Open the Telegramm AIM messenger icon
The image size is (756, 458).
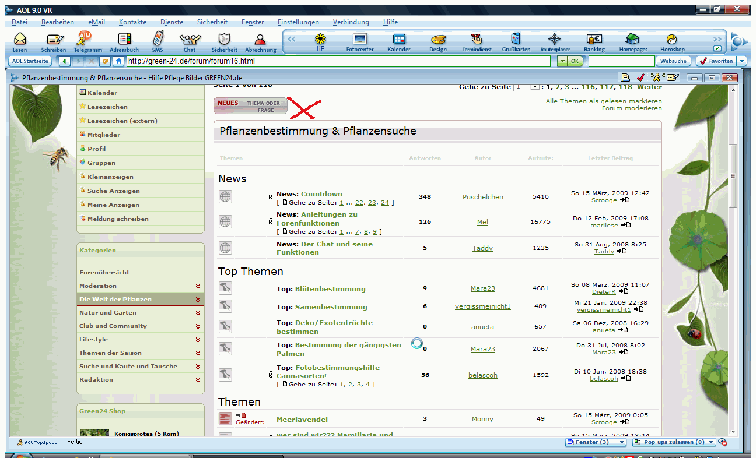pos(87,40)
